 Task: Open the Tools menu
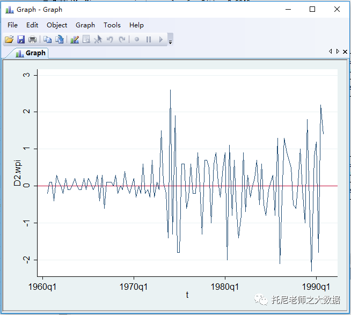pyautogui.click(x=112, y=25)
